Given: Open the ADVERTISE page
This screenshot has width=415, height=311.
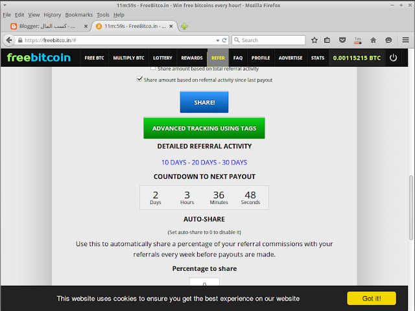Looking at the screenshot, I should [x=290, y=58].
